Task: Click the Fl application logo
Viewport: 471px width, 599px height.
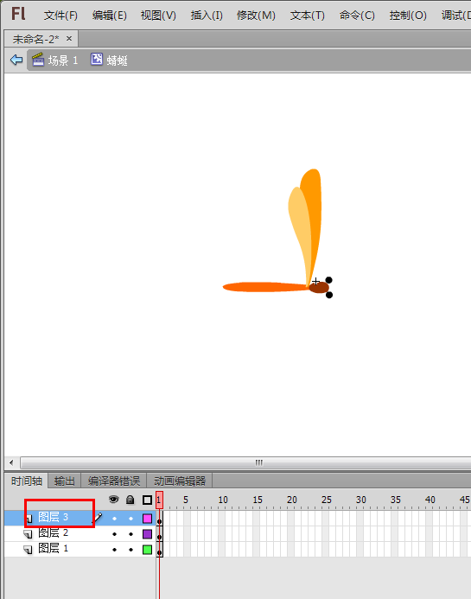Action: [x=18, y=14]
